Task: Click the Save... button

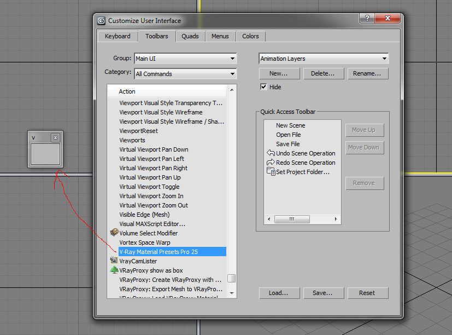Action: 322,293
